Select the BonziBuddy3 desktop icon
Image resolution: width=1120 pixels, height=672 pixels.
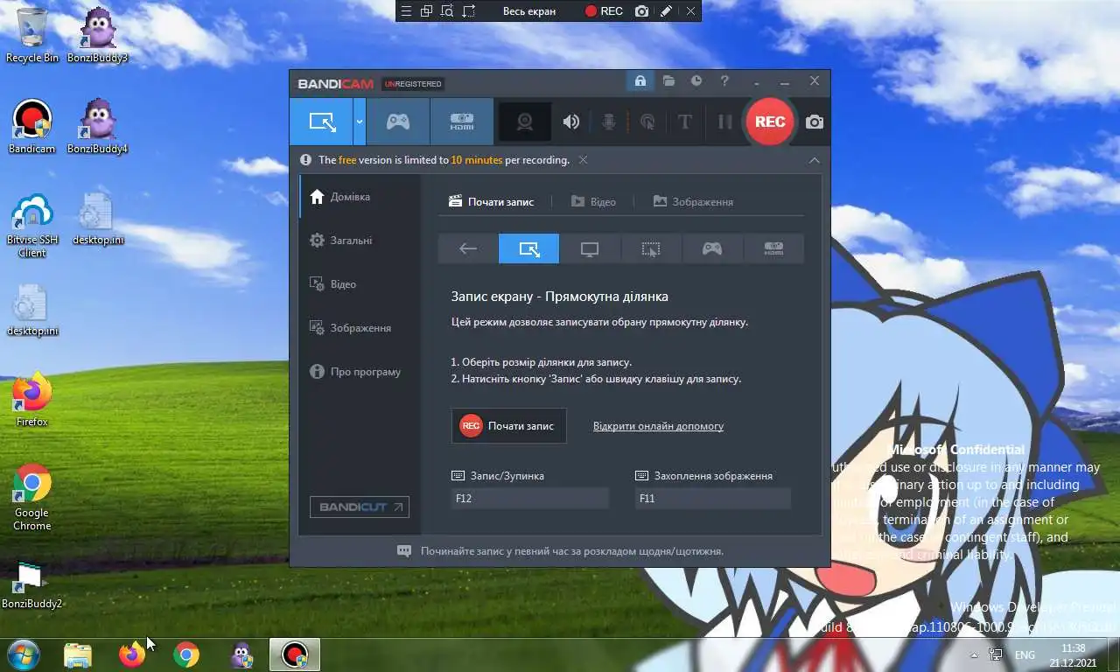coord(98,35)
